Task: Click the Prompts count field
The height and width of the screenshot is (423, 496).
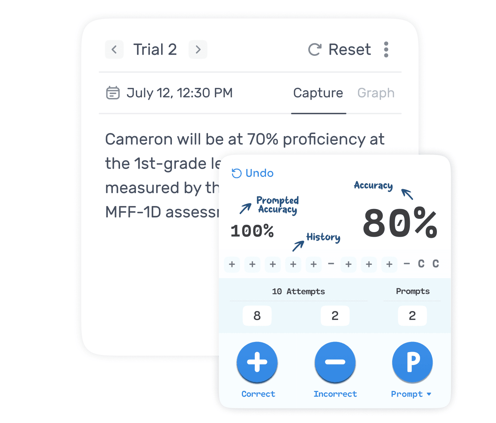Action: pos(412,316)
